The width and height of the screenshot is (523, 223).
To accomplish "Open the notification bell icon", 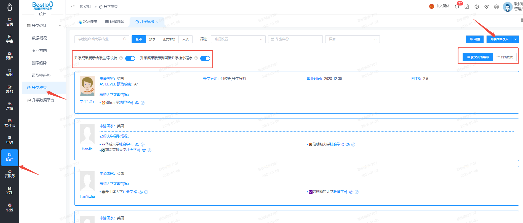I will (x=457, y=7).
